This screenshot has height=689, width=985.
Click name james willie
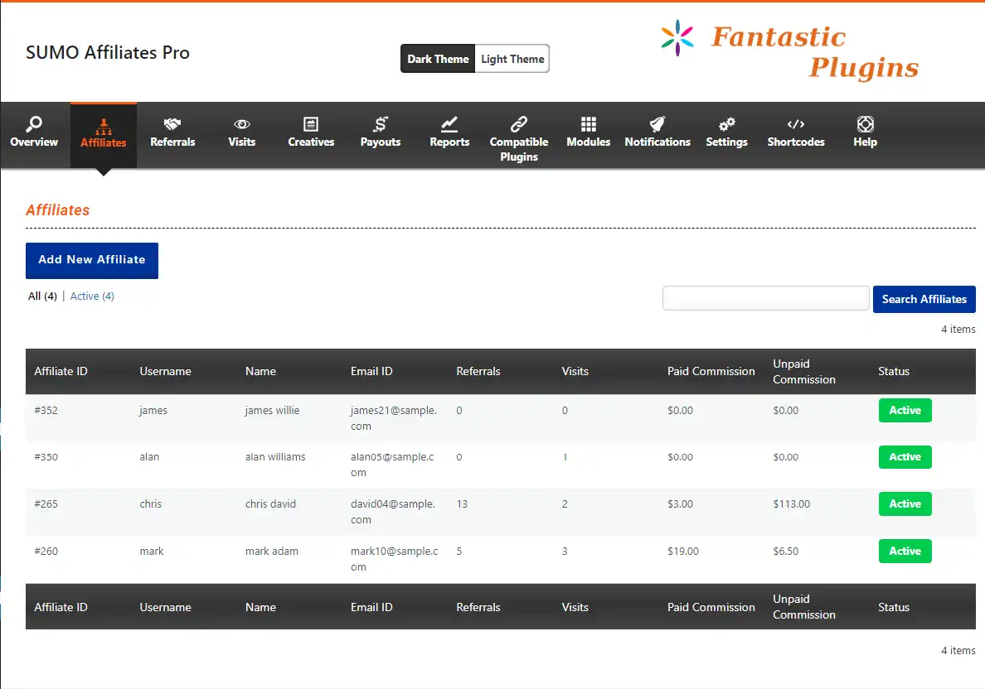click(x=272, y=411)
